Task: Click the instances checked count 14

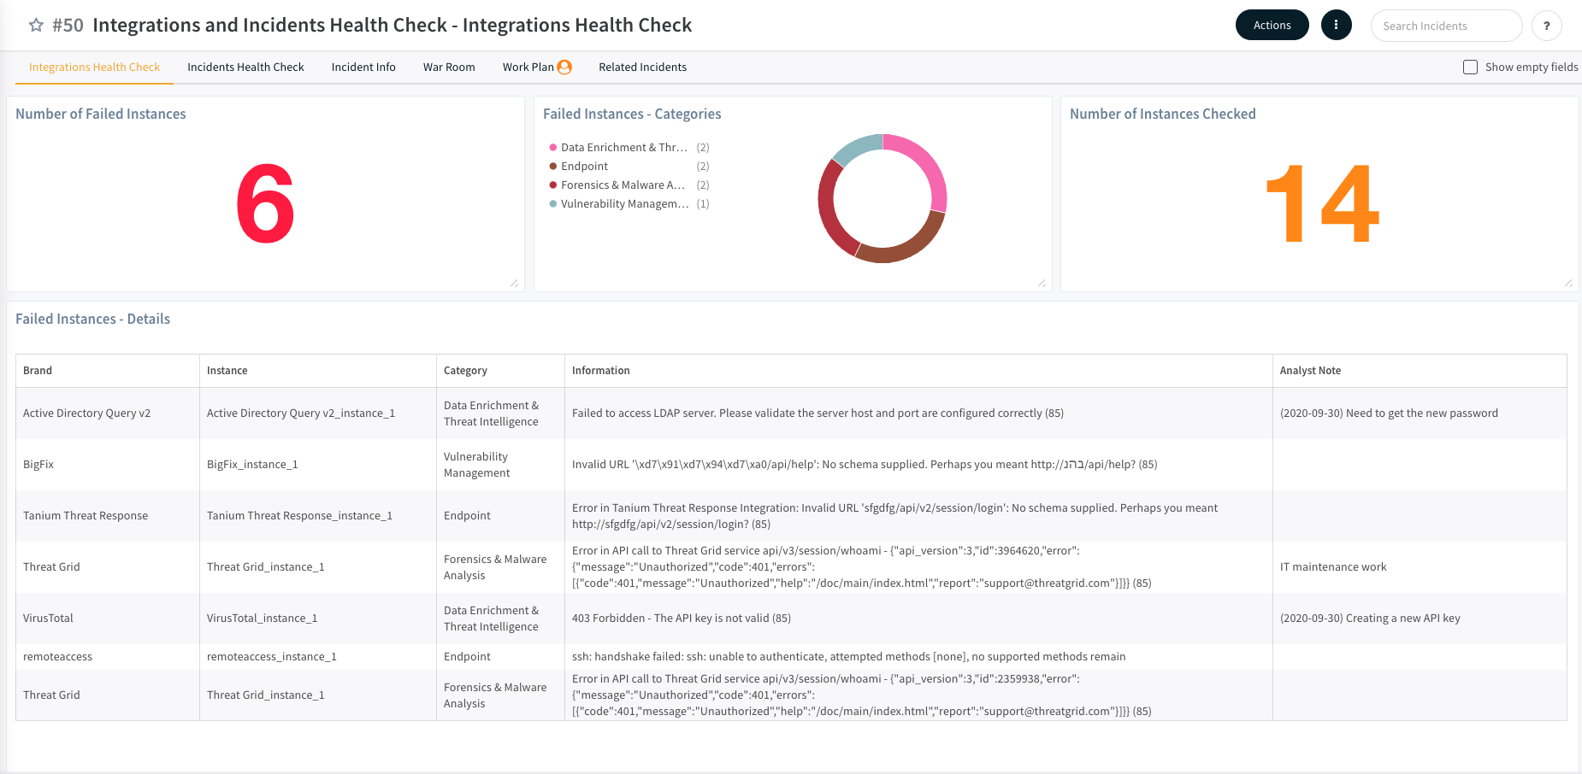Action: pos(1322,204)
